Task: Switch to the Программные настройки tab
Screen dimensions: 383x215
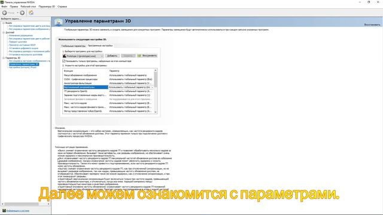Action: 101,45
